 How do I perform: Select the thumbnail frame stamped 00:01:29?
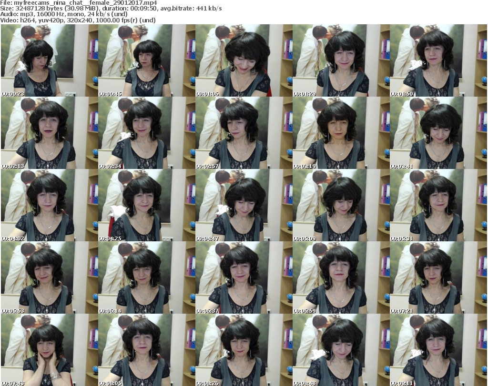pyautogui.click(x=341, y=60)
